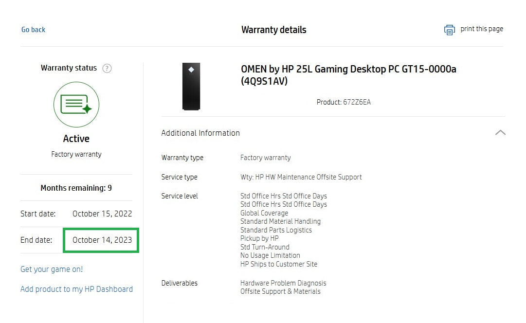Image resolution: width=526 pixels, height=323 pixels.
Task: Click the Hardware Problem Diagnosis deliverable
Action: click(x=283, y=283)
